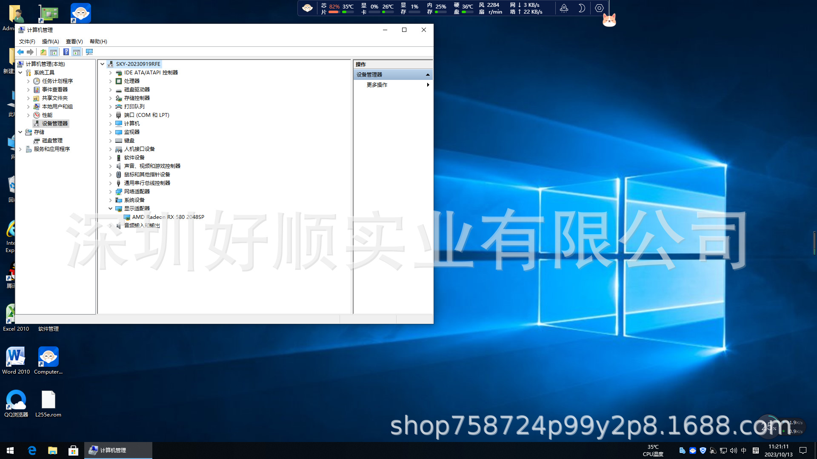Select the L255e.rom desktop file

click(x=48, y=404)
